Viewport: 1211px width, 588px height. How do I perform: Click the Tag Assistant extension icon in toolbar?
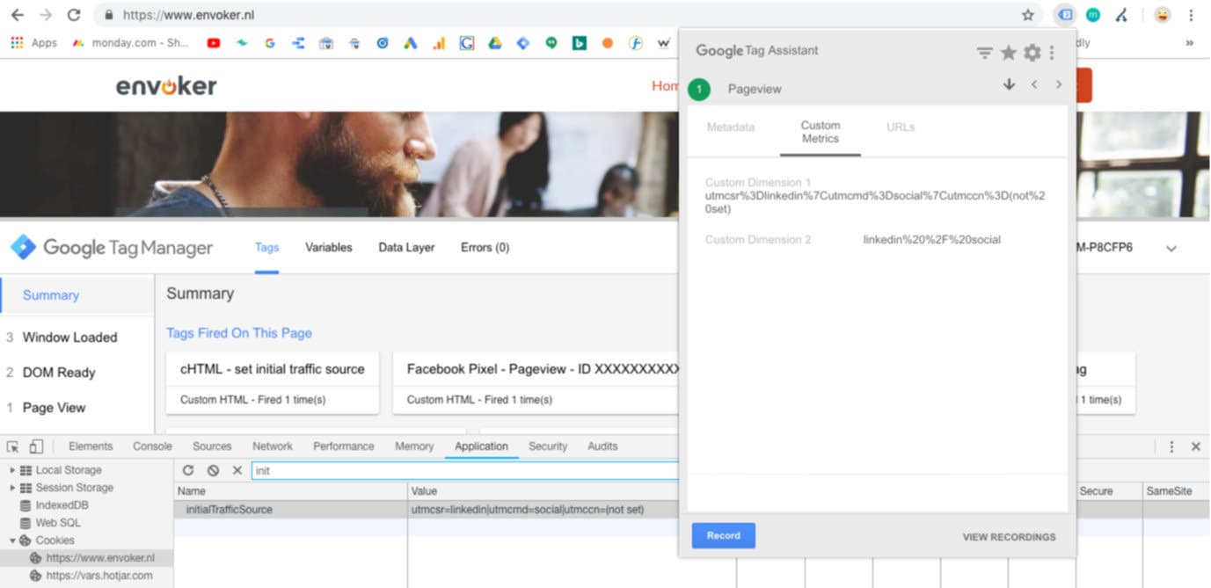click(1065, 15)
